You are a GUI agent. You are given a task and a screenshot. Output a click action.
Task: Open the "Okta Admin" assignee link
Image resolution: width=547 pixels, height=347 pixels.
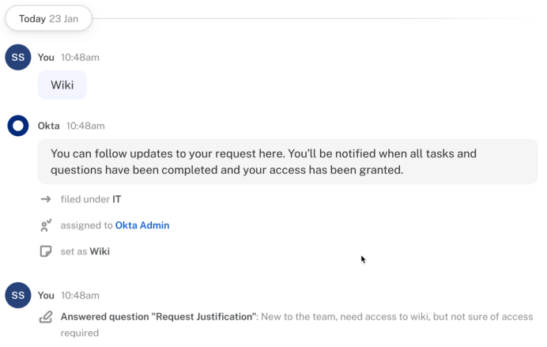click(142, 225)
